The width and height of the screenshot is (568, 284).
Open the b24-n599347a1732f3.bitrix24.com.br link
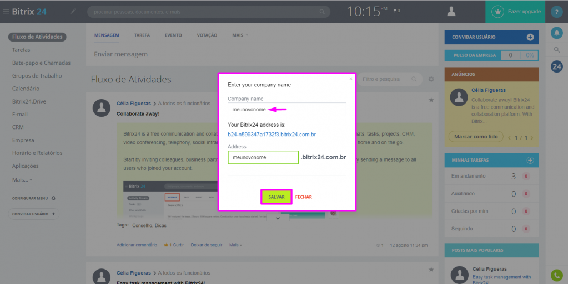pyautogui.click(x=272, y=135)
